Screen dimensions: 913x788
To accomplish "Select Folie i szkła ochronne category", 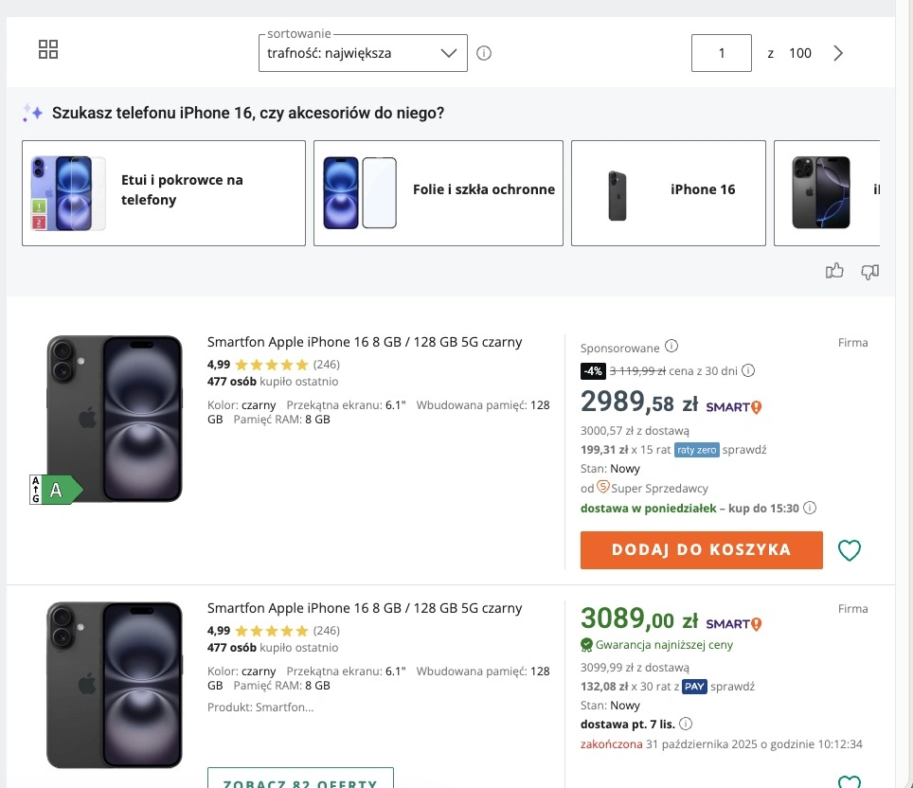I will click(x=439, y=193).
